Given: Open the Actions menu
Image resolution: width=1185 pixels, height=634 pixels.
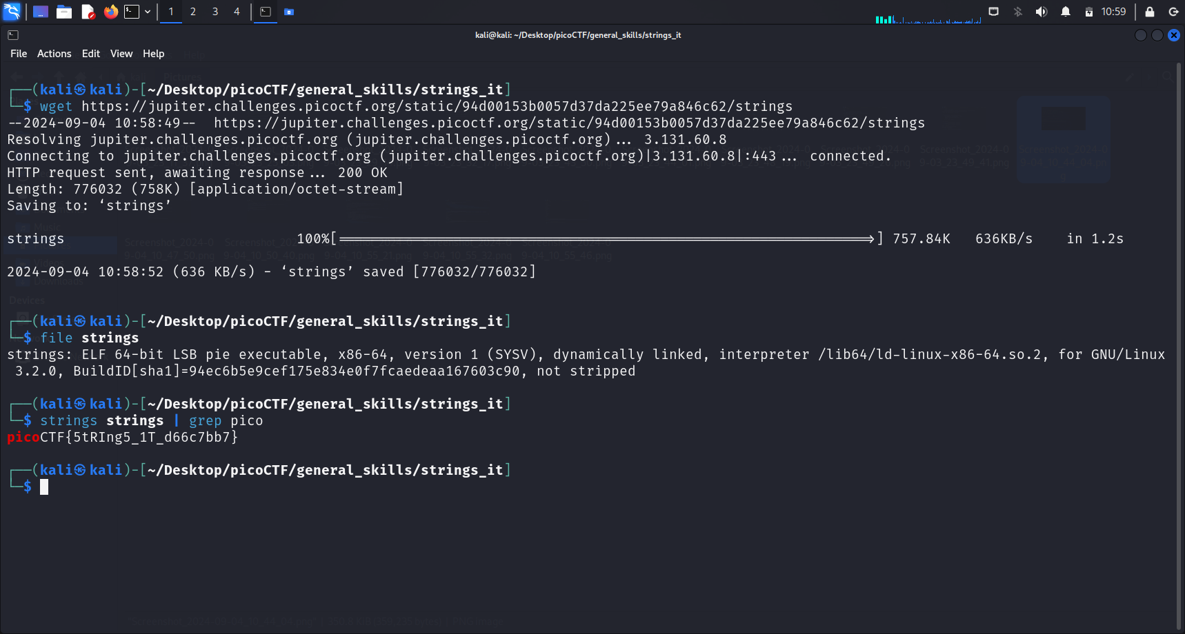Looking at the screenshot, I should (x=54, y=54).
